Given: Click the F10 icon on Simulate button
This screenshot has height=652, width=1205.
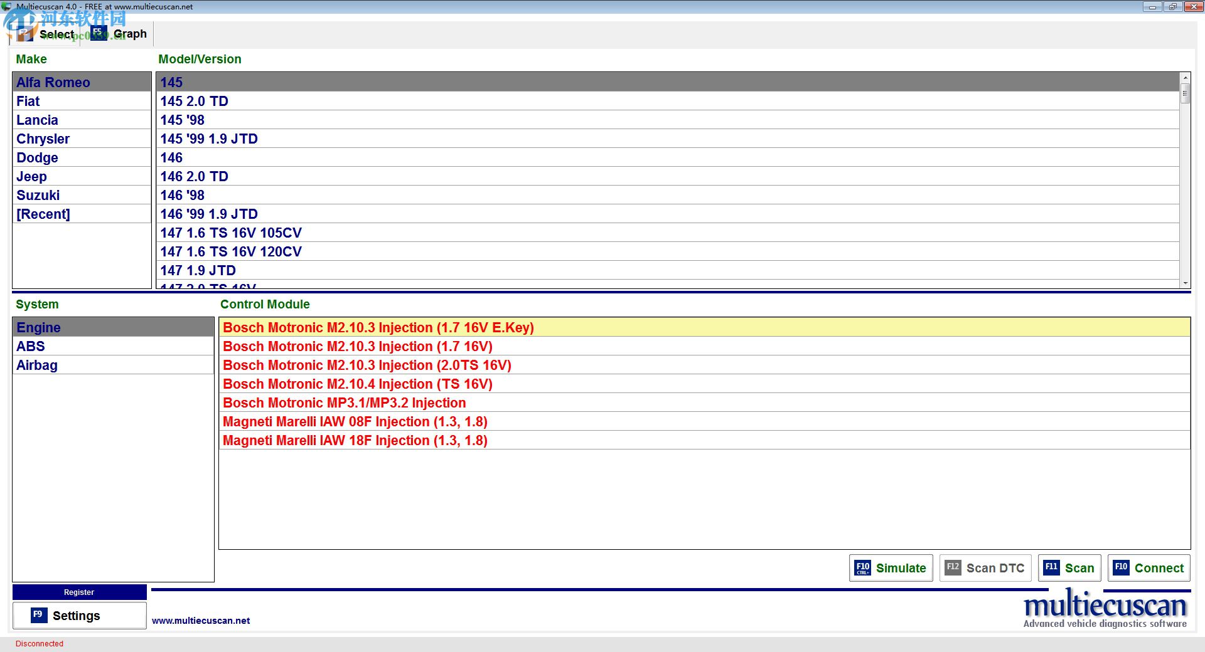Looking at the screenshot, I should (x=862, y=568).
